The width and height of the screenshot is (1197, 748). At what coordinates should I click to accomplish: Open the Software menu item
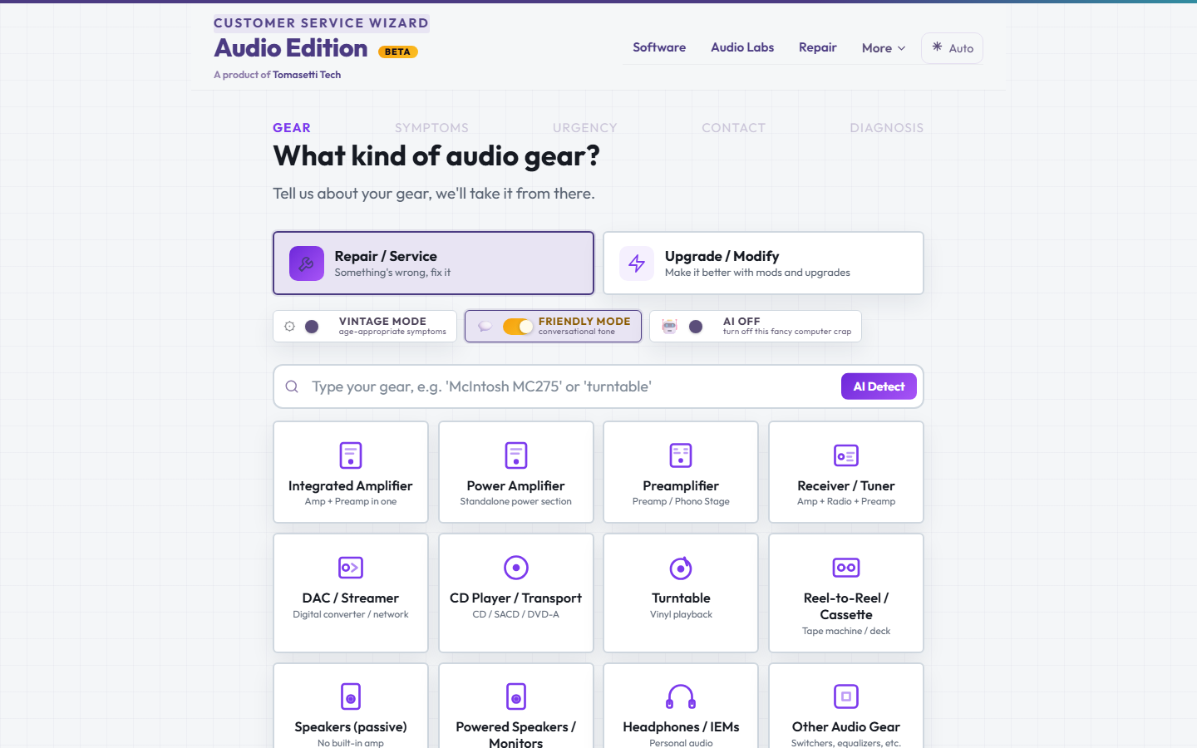(x=659, y=47)
